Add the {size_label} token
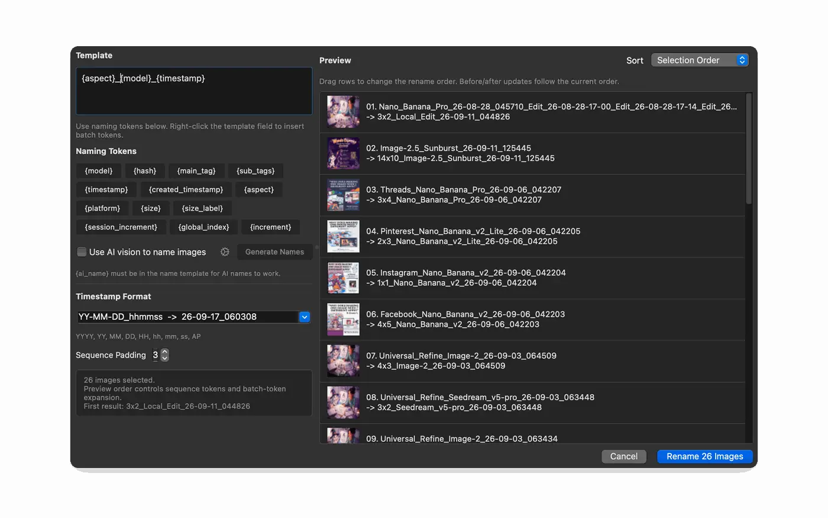This screenshot has width=828, height=518. pos(202,208)
